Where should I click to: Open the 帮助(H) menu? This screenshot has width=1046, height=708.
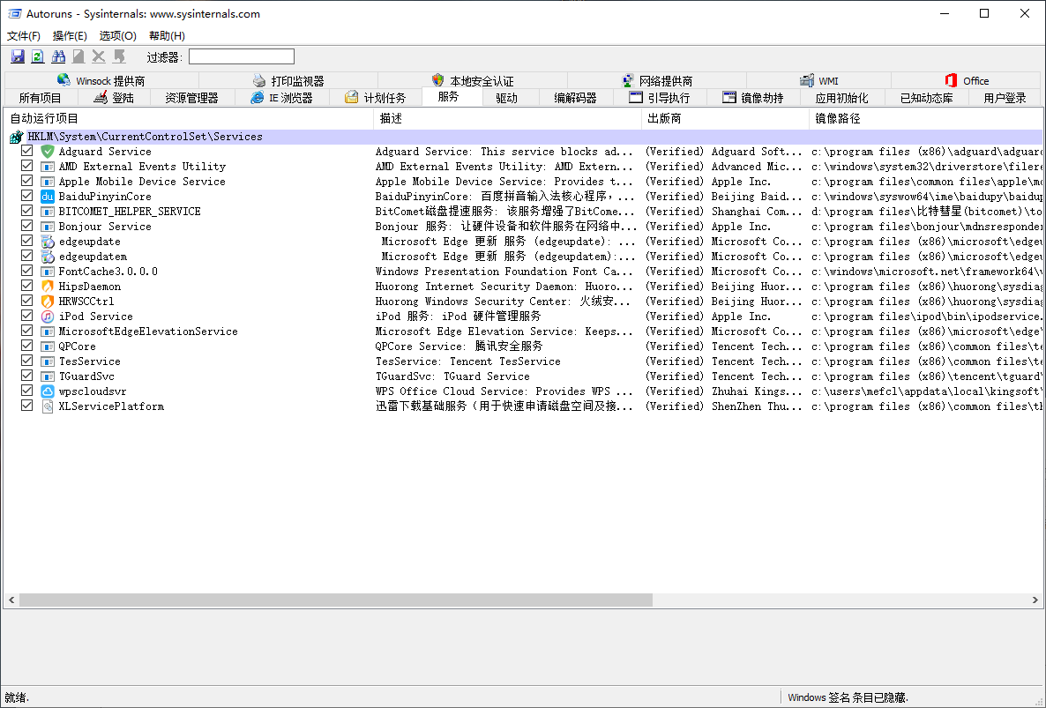click(167, 36)
